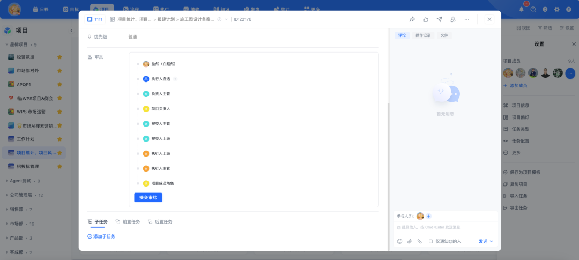Image resolution: width=579 pixels, height=260 pixels.
Task: Select the 项目负责人 approval step
Action: 157,109
